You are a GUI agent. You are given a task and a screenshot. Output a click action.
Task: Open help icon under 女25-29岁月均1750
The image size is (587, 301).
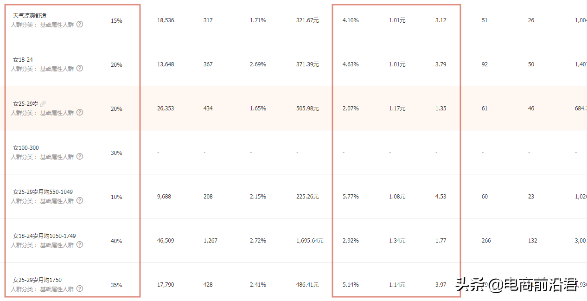pyautogui.click(x=80, y=288)
